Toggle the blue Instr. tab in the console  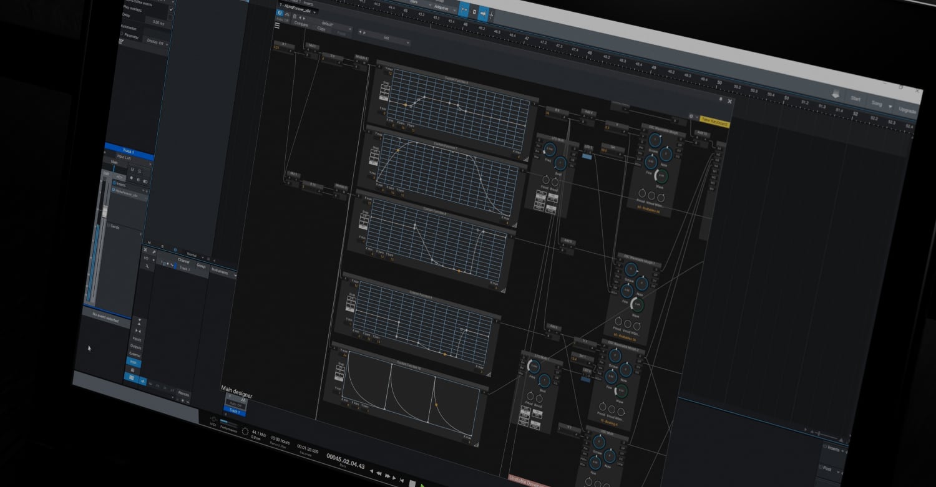[134, 362]
